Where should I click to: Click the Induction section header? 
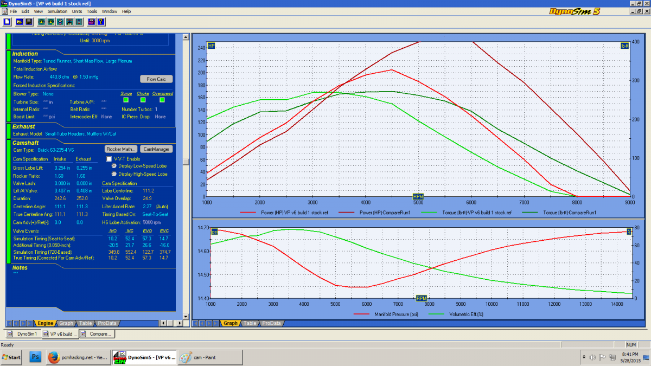coord(25,54)
